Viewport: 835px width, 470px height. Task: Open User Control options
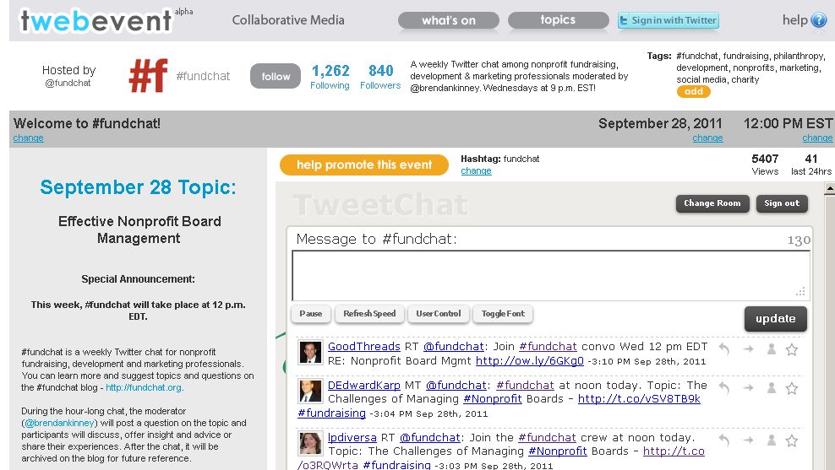pyautogui.click(x=439, y=314)
